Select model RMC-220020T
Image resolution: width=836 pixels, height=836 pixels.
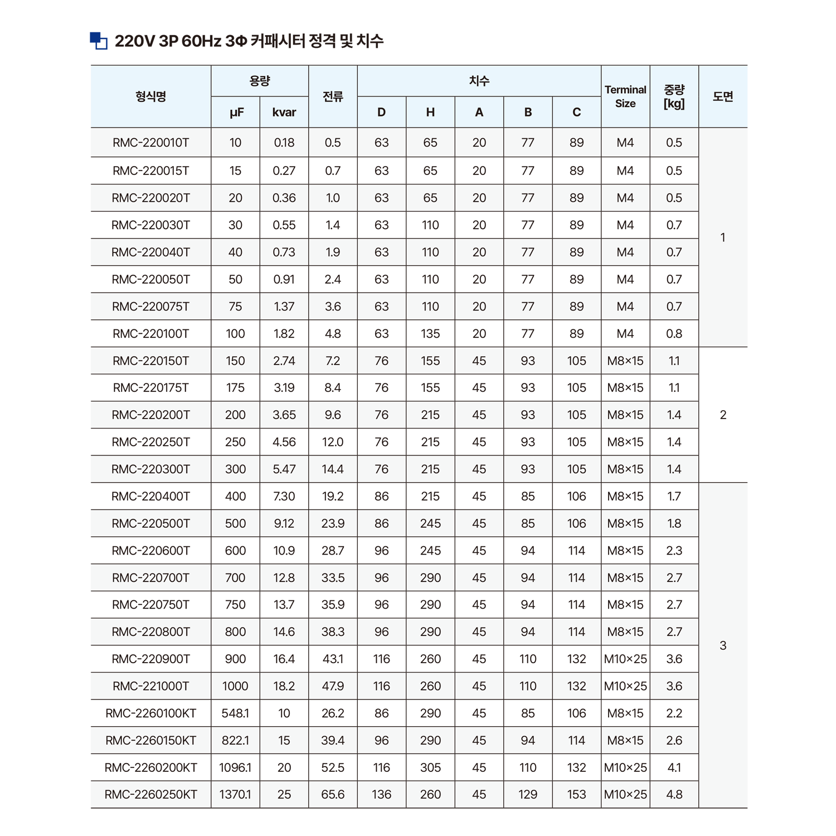[151, 198]
